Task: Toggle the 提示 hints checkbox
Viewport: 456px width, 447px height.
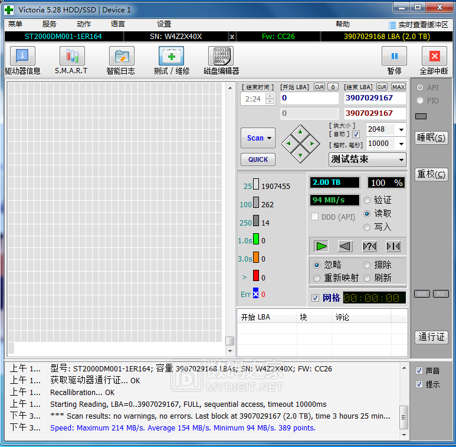Action: click(x=419, y=384)
